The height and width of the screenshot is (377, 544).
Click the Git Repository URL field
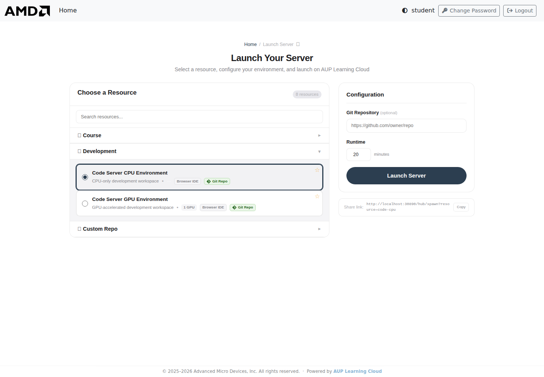coord(406,126)
